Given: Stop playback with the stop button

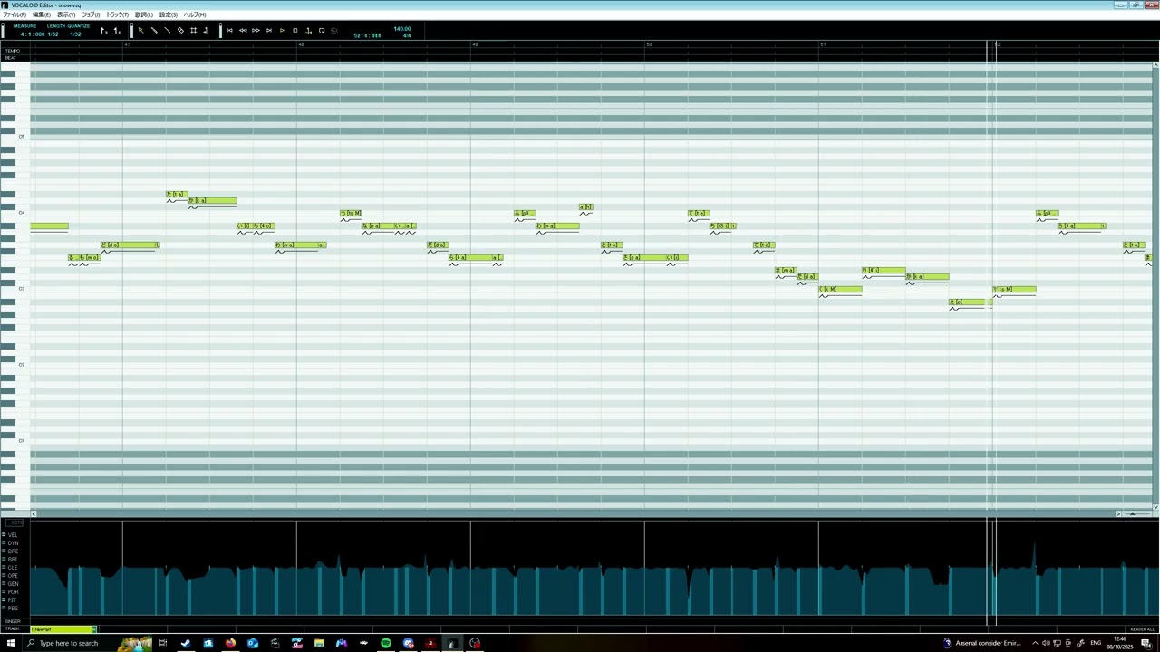Looking at the screenshot, I should [295, 30].
